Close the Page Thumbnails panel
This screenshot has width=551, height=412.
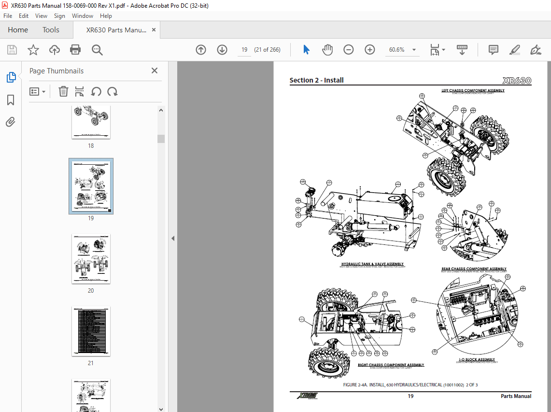coord(154,71)
